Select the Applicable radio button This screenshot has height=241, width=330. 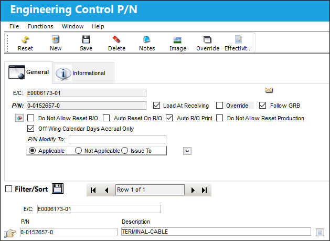click(32, 151)
